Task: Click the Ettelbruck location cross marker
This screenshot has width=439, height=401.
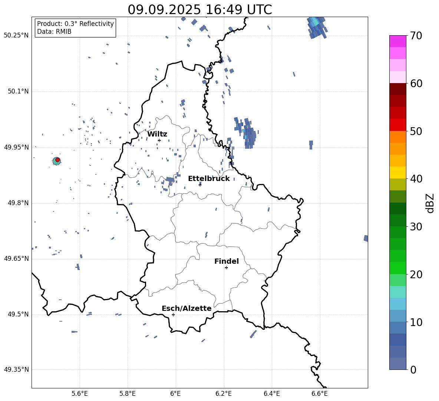Action: pyautogui.click(x=200, y=184)
